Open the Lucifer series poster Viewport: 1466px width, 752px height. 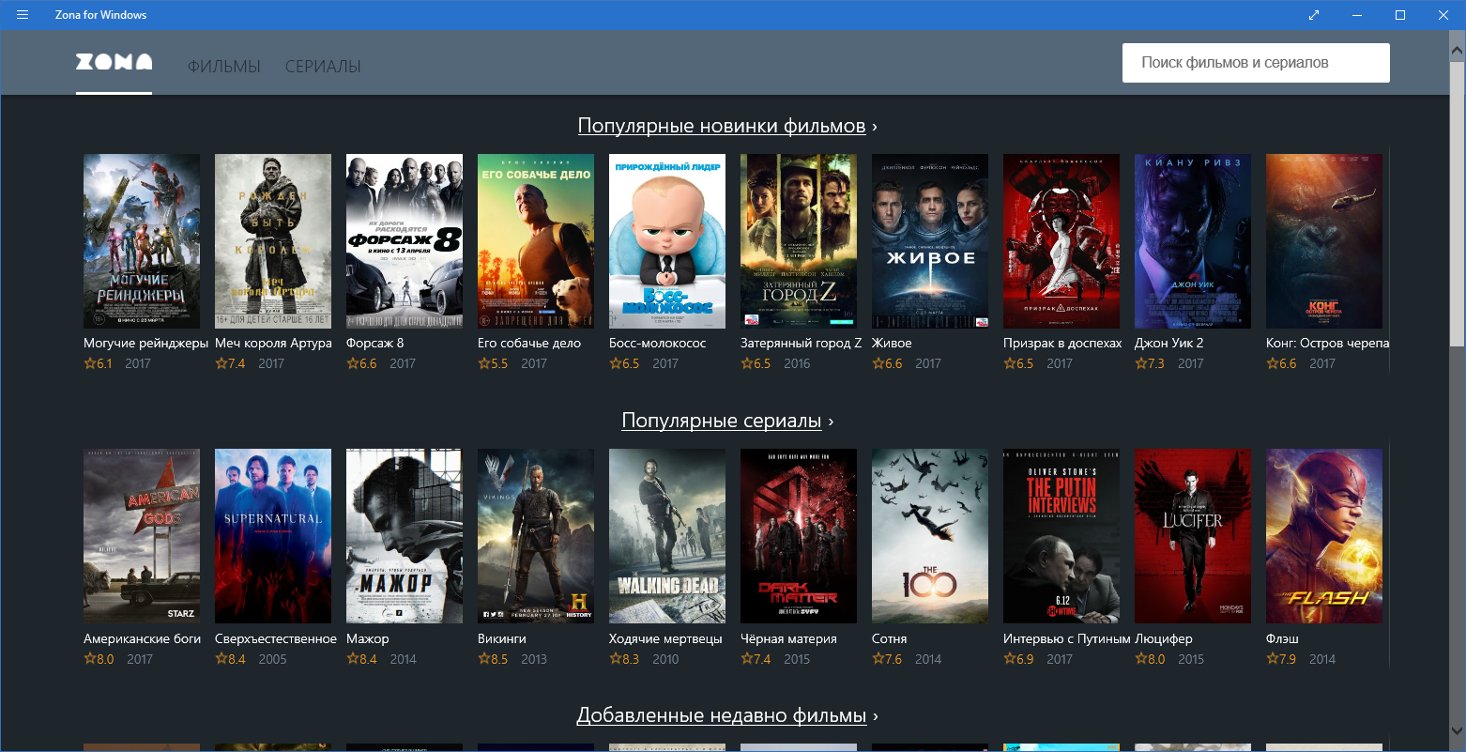click(1193, 536)
